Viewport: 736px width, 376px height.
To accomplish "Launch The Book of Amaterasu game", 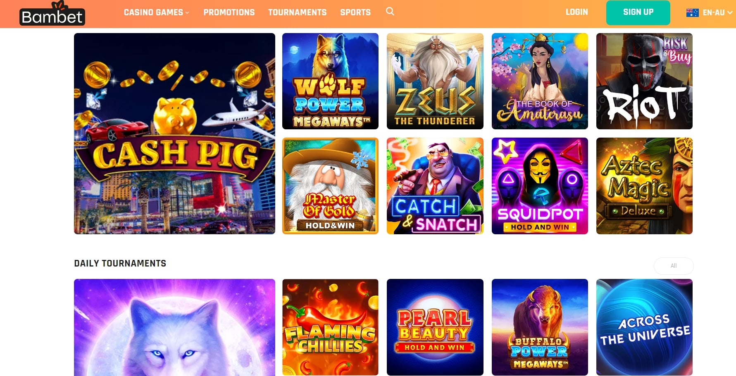I will pyautogui.click(x=540, y=81).
